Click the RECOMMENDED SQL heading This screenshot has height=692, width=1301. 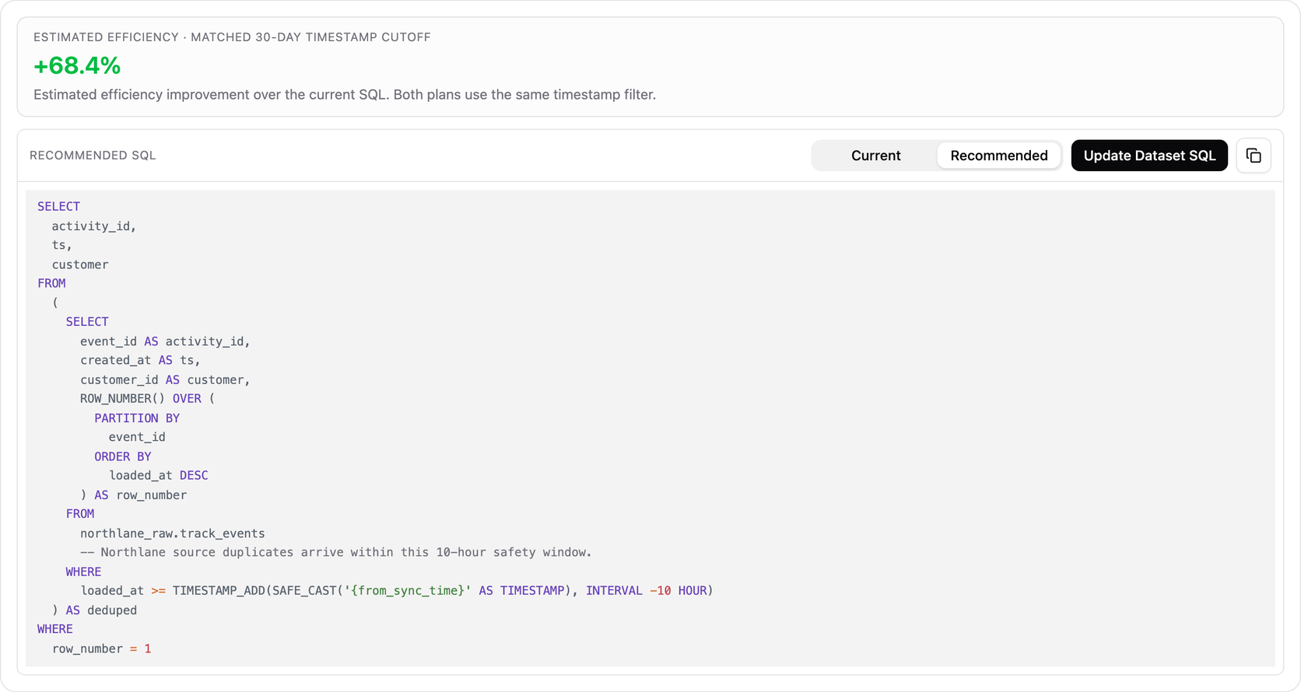point(93,156)
